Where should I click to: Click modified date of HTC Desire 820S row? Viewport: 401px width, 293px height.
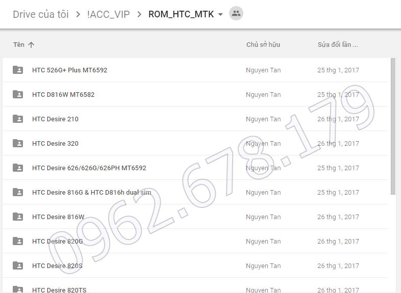338,266
